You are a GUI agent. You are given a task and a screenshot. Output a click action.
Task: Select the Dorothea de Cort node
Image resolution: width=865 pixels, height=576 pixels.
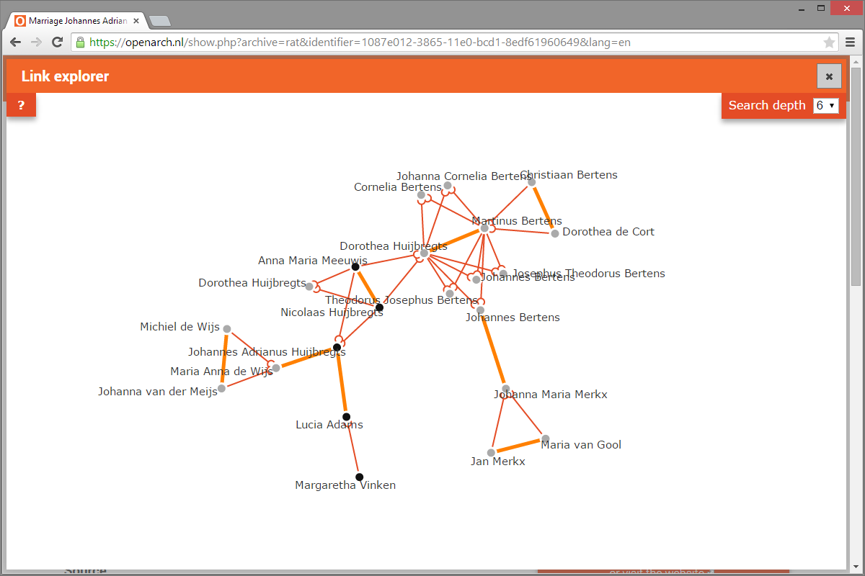tap(555, 233)
